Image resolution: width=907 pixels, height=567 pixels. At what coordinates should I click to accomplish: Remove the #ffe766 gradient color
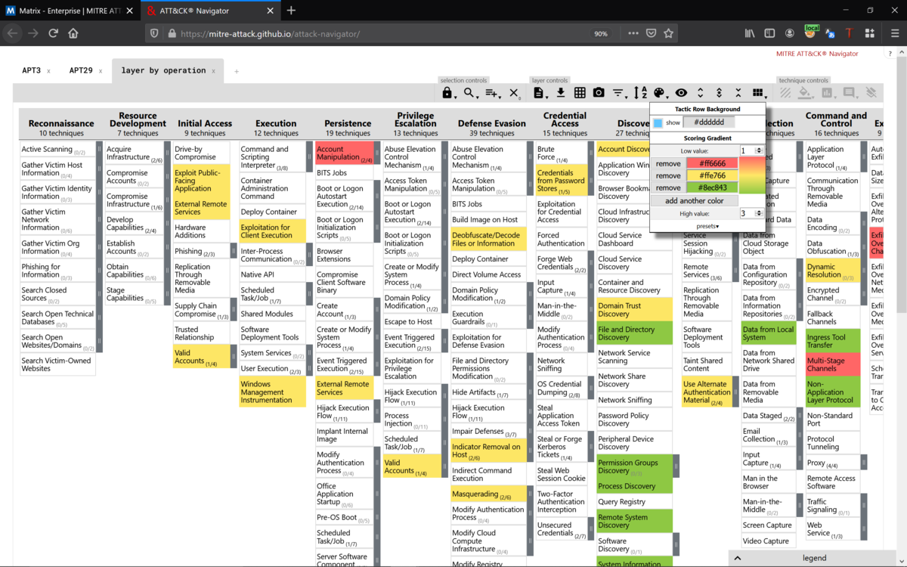[668, 175]
